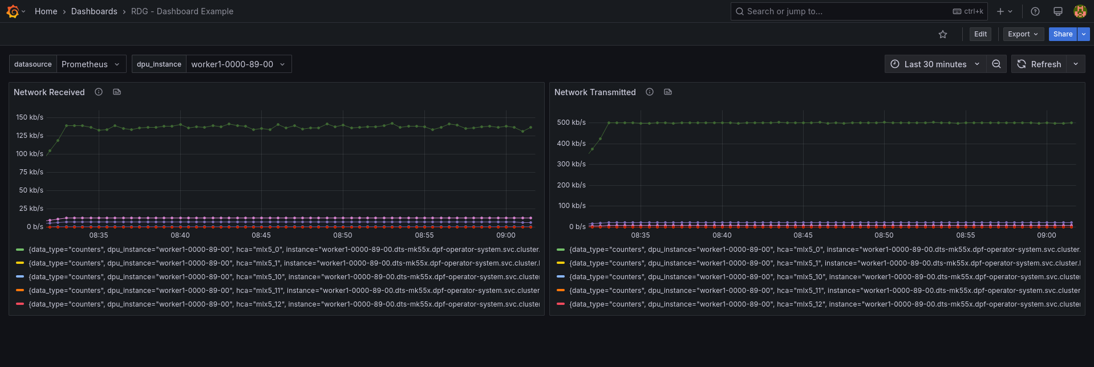Click the datasource variable label
The image size is (1094, 367).
click(33, 64)
